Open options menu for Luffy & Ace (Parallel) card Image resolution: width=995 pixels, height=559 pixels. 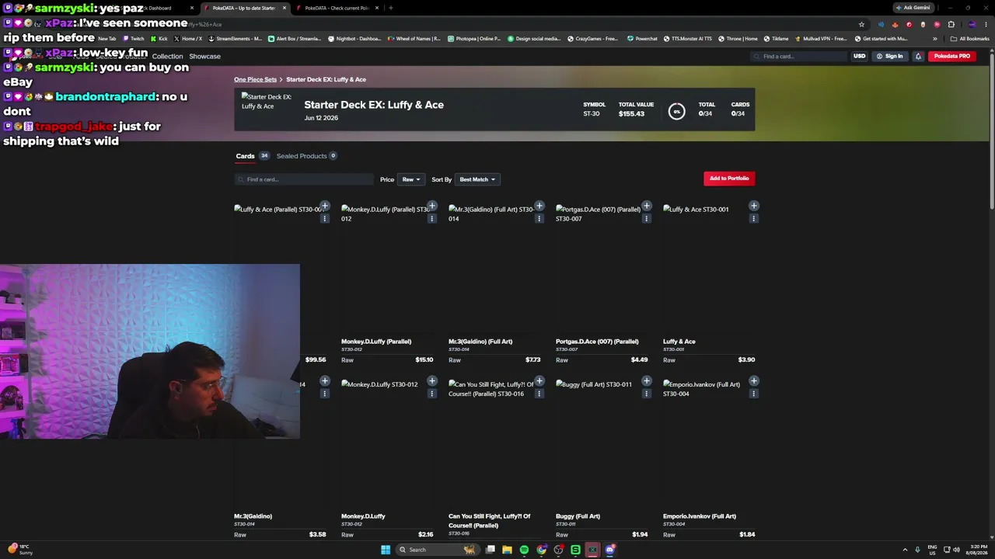(x=325, y=219)
